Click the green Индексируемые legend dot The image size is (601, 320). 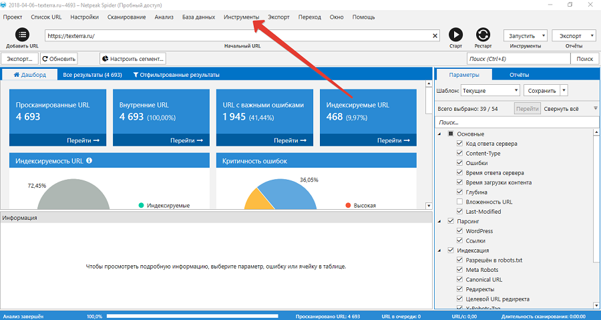click(x=141, y=205)
